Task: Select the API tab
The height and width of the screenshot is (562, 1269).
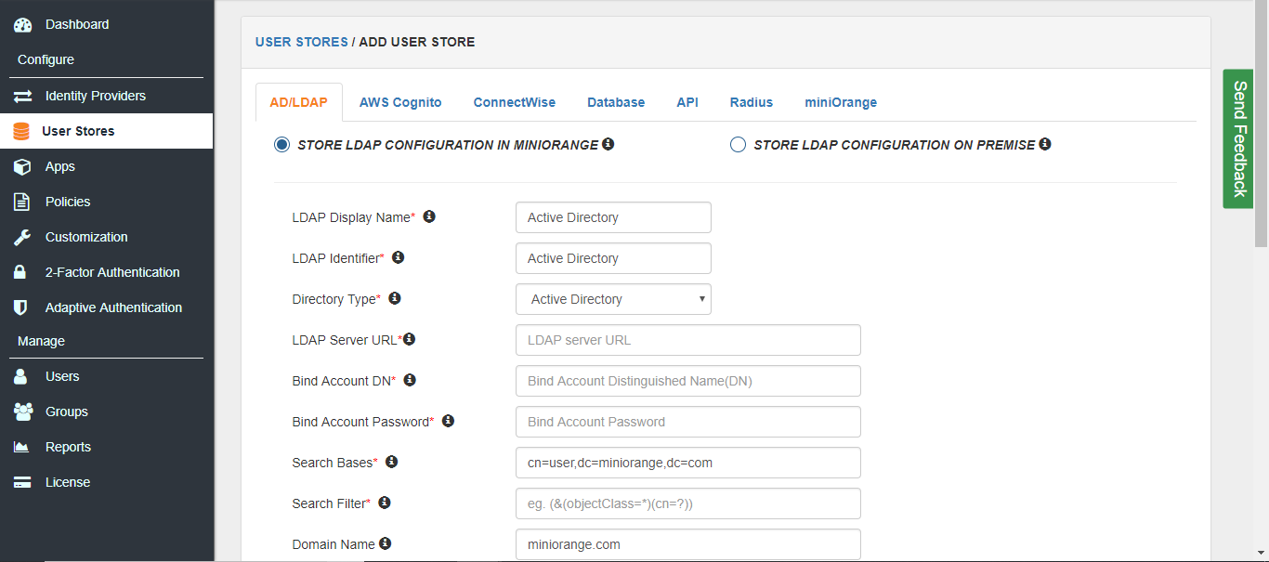Action: point(687,102)
